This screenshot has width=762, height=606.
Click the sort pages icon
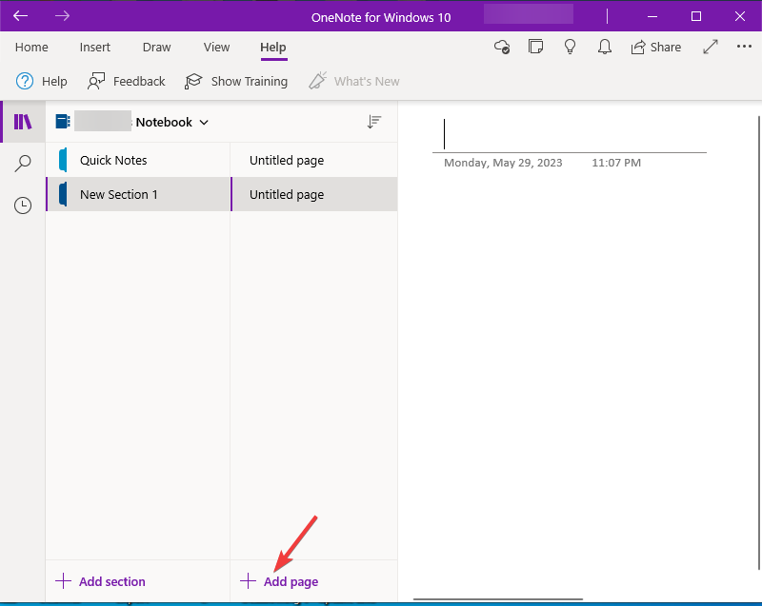[373, 122]
